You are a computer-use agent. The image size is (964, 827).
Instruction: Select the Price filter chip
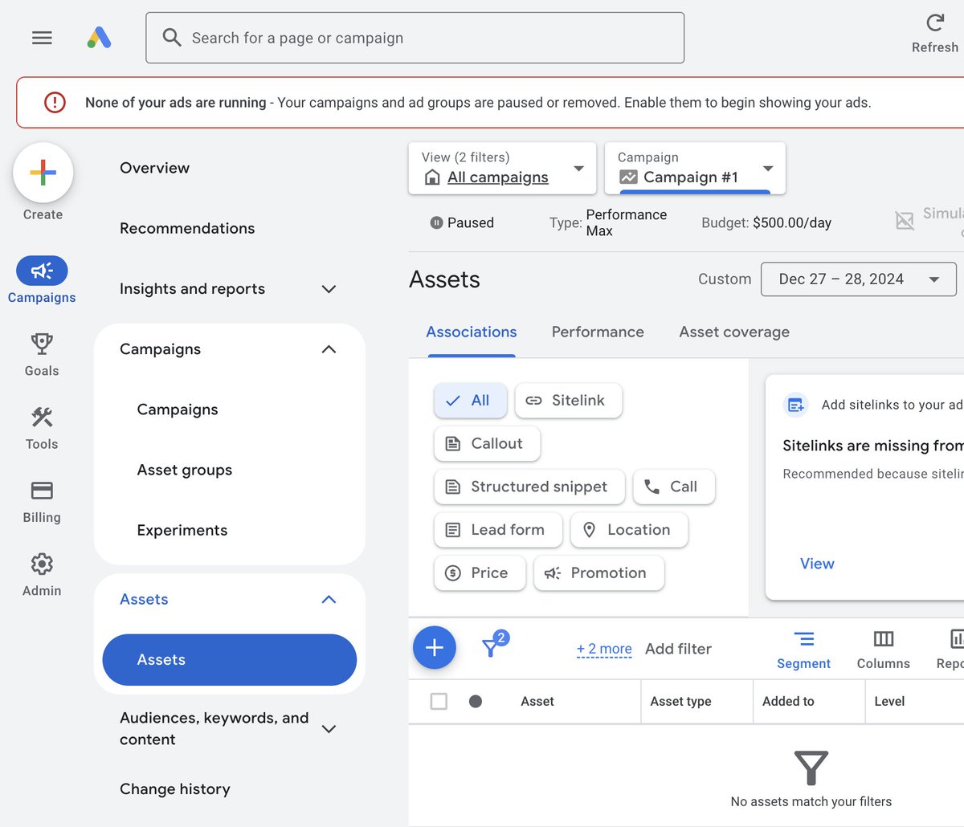coord(480,573)
